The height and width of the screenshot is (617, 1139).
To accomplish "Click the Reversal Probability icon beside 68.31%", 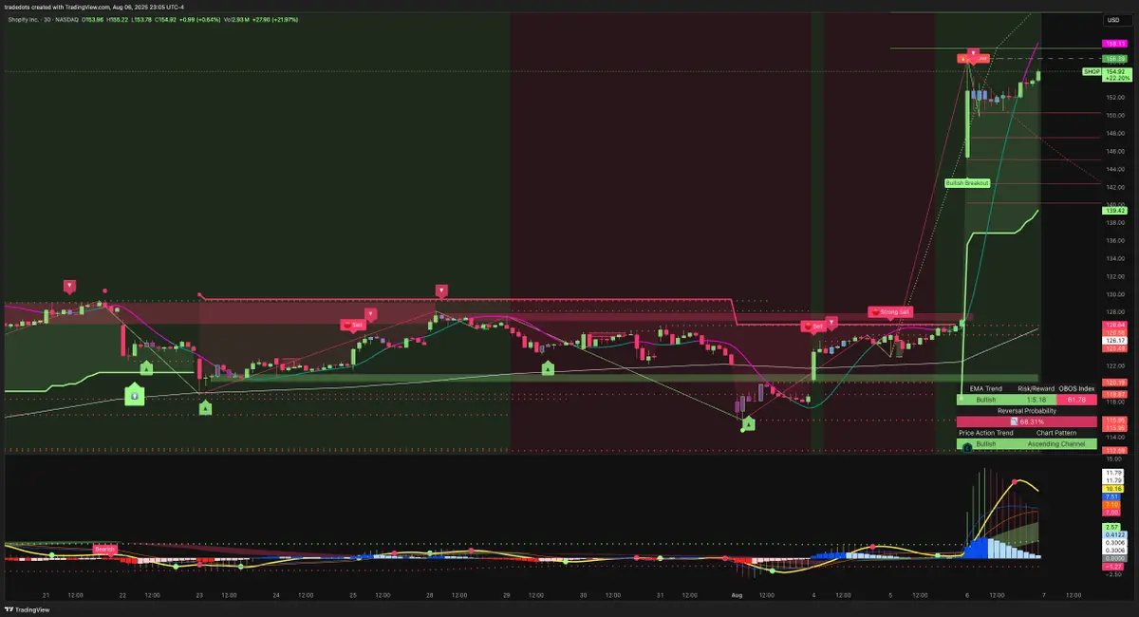I will [1015, 421].
